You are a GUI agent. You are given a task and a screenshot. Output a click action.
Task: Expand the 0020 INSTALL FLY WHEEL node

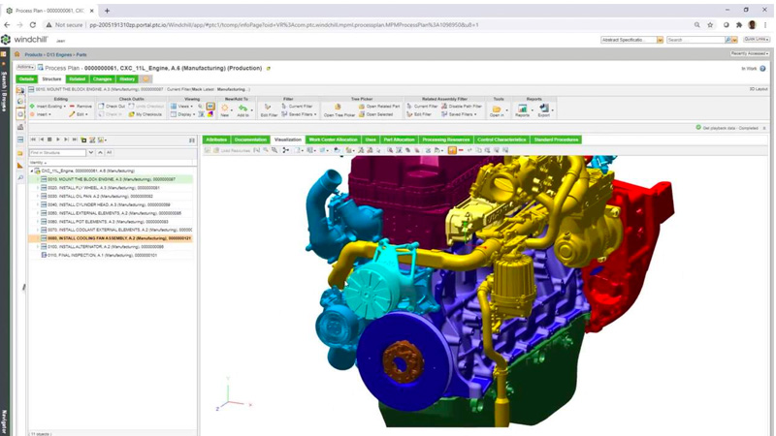coord(38,188)
